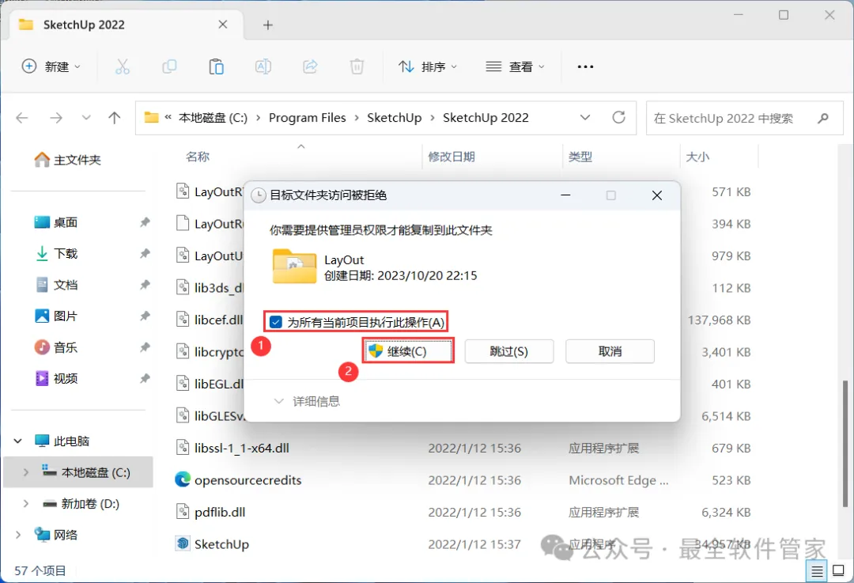854x583 pixels.
Task: Close the SketchUp 2022 tab
Action: click(223, 25)
